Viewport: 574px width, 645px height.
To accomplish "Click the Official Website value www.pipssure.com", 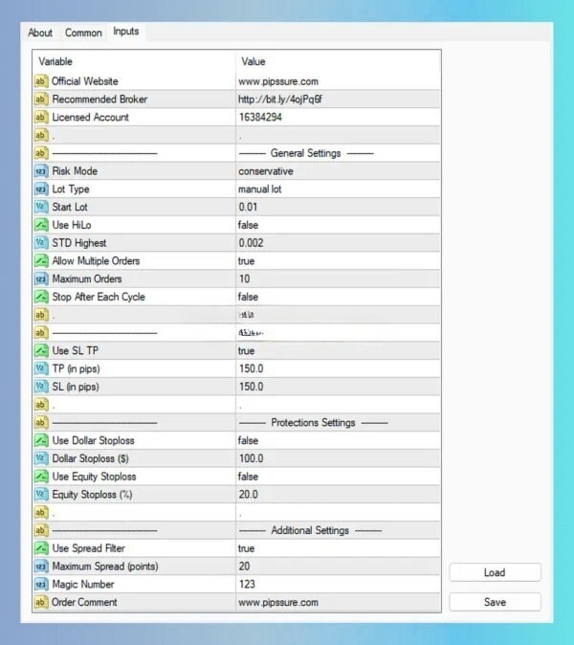I will (x=278, y=81).
